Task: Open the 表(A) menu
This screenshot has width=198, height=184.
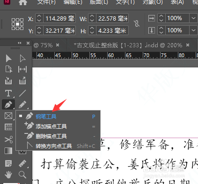Action: (x=177, y=2)
